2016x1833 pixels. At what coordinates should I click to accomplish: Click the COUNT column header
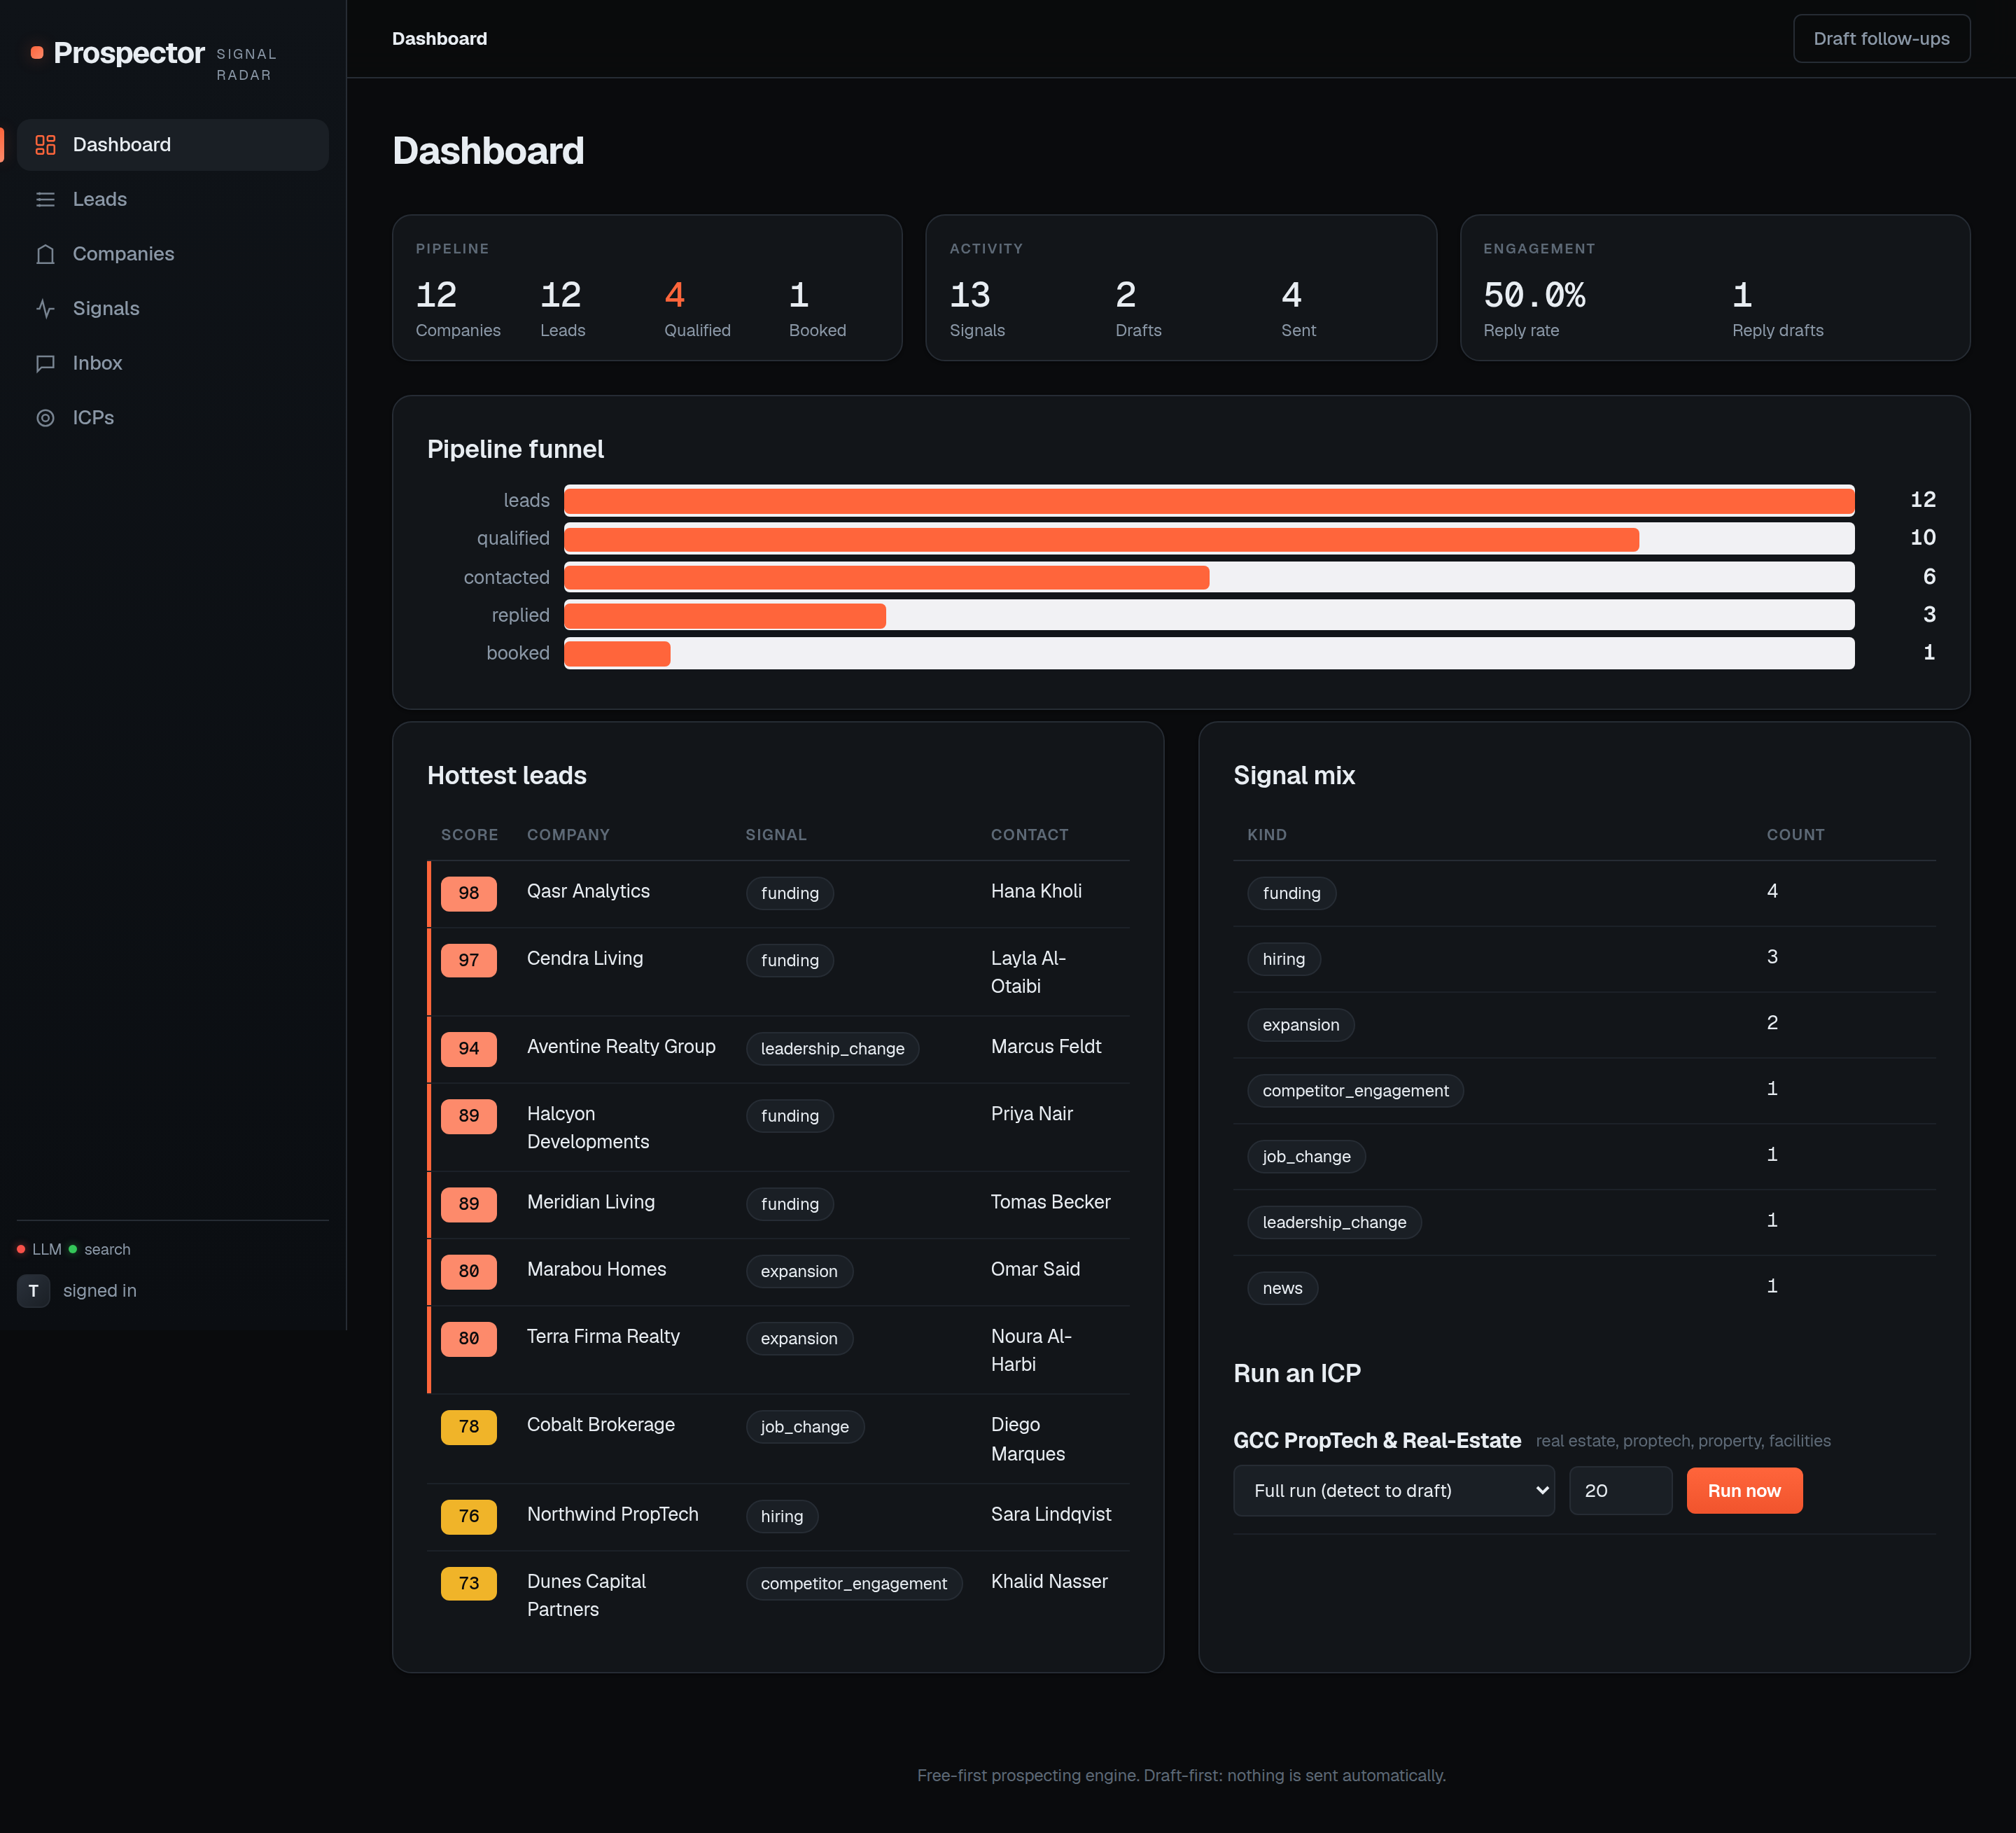[x=1795, y=835]
